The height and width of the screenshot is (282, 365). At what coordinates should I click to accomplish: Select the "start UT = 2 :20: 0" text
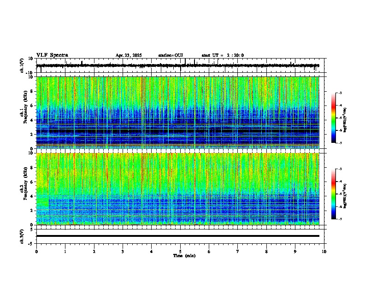click(x=223, y=55)
